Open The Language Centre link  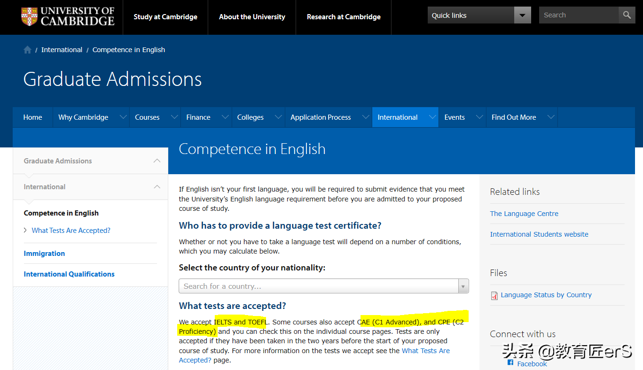pyautogui.click(x=524, y=214)
